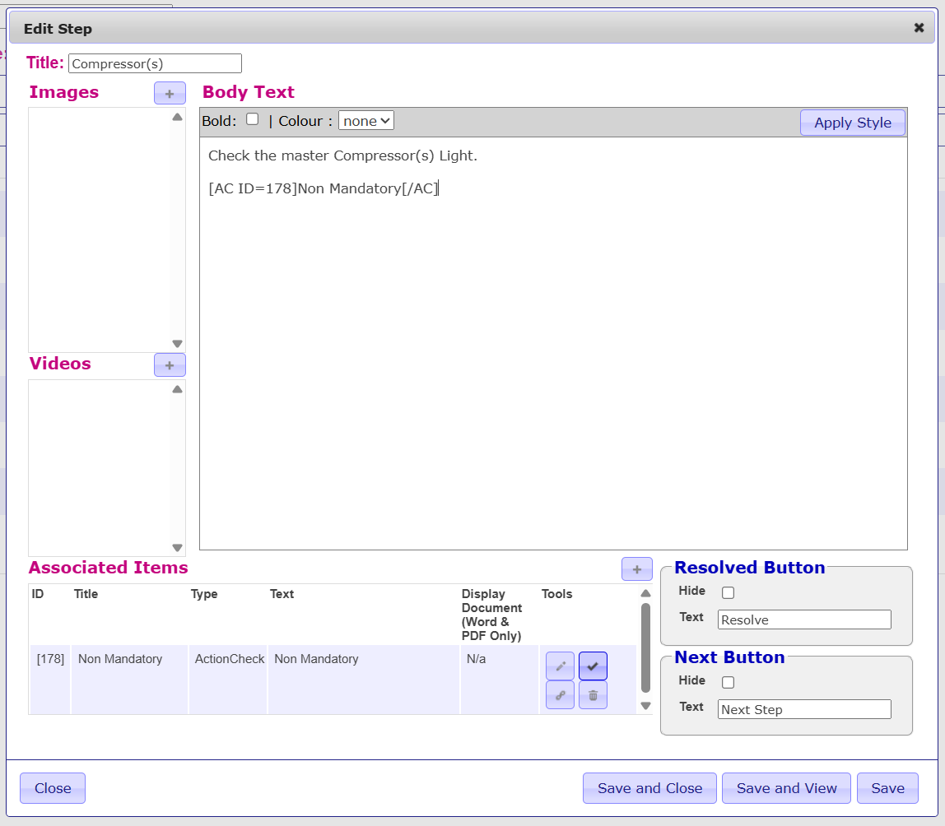The image size is (945, 826).
Task: Click the Save and View button
Action: (x=786, y=788)
